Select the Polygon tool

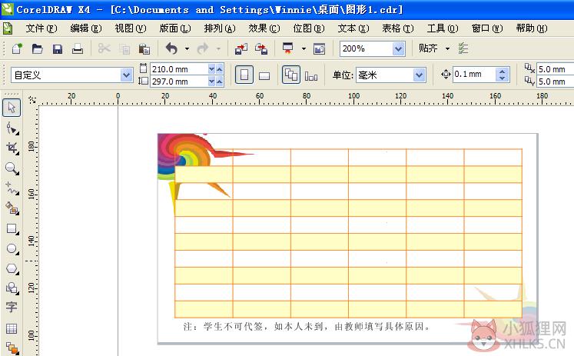12,268
